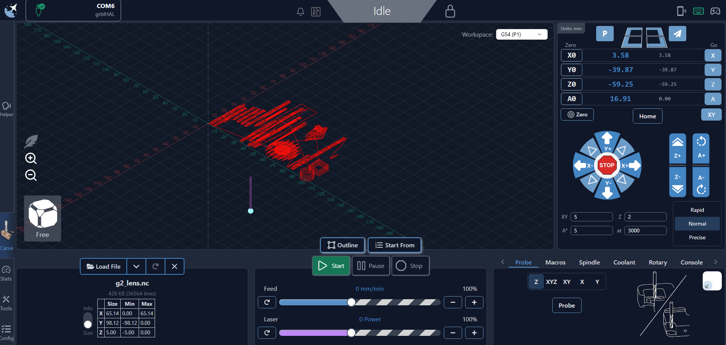Click the Outline button

343,245
